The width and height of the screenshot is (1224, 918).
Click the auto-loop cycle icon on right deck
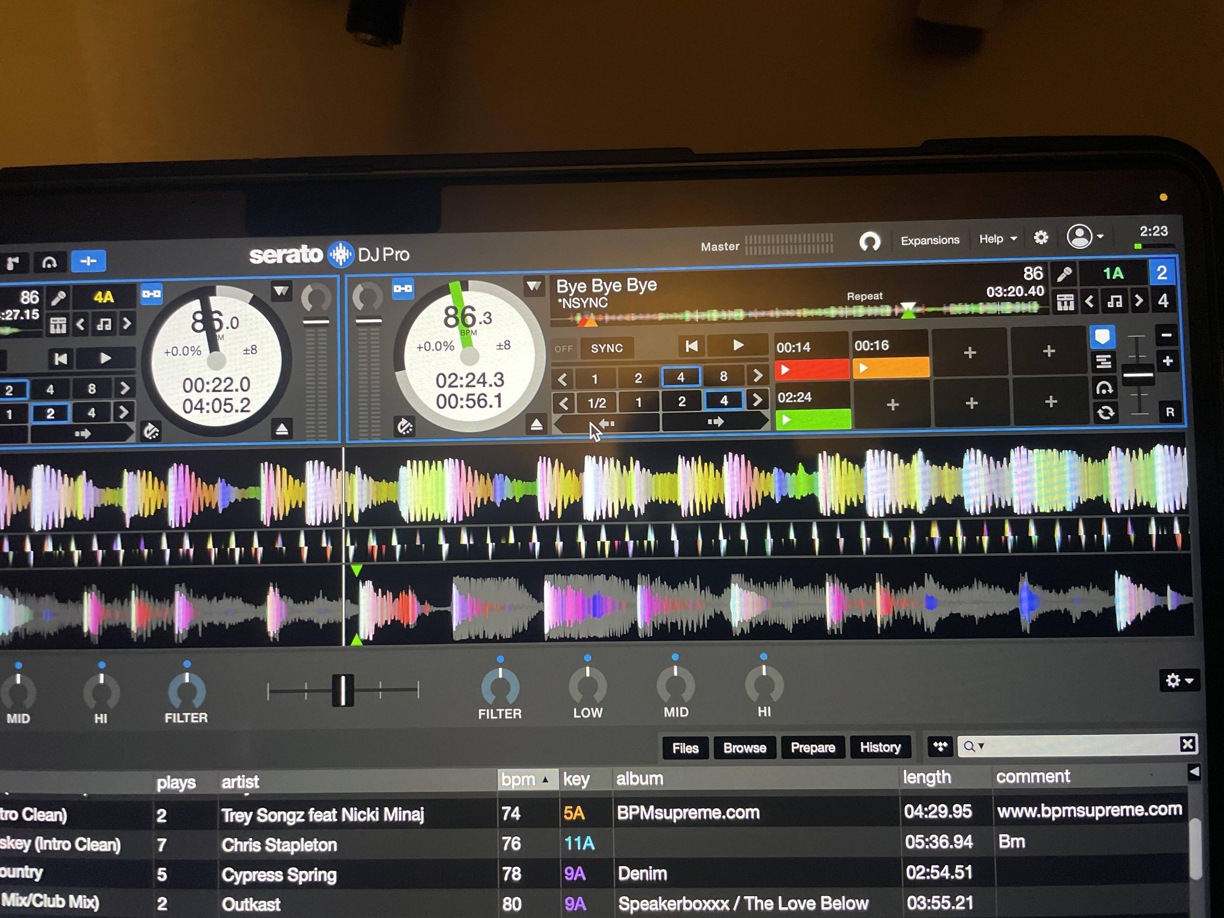[1105, 413]
